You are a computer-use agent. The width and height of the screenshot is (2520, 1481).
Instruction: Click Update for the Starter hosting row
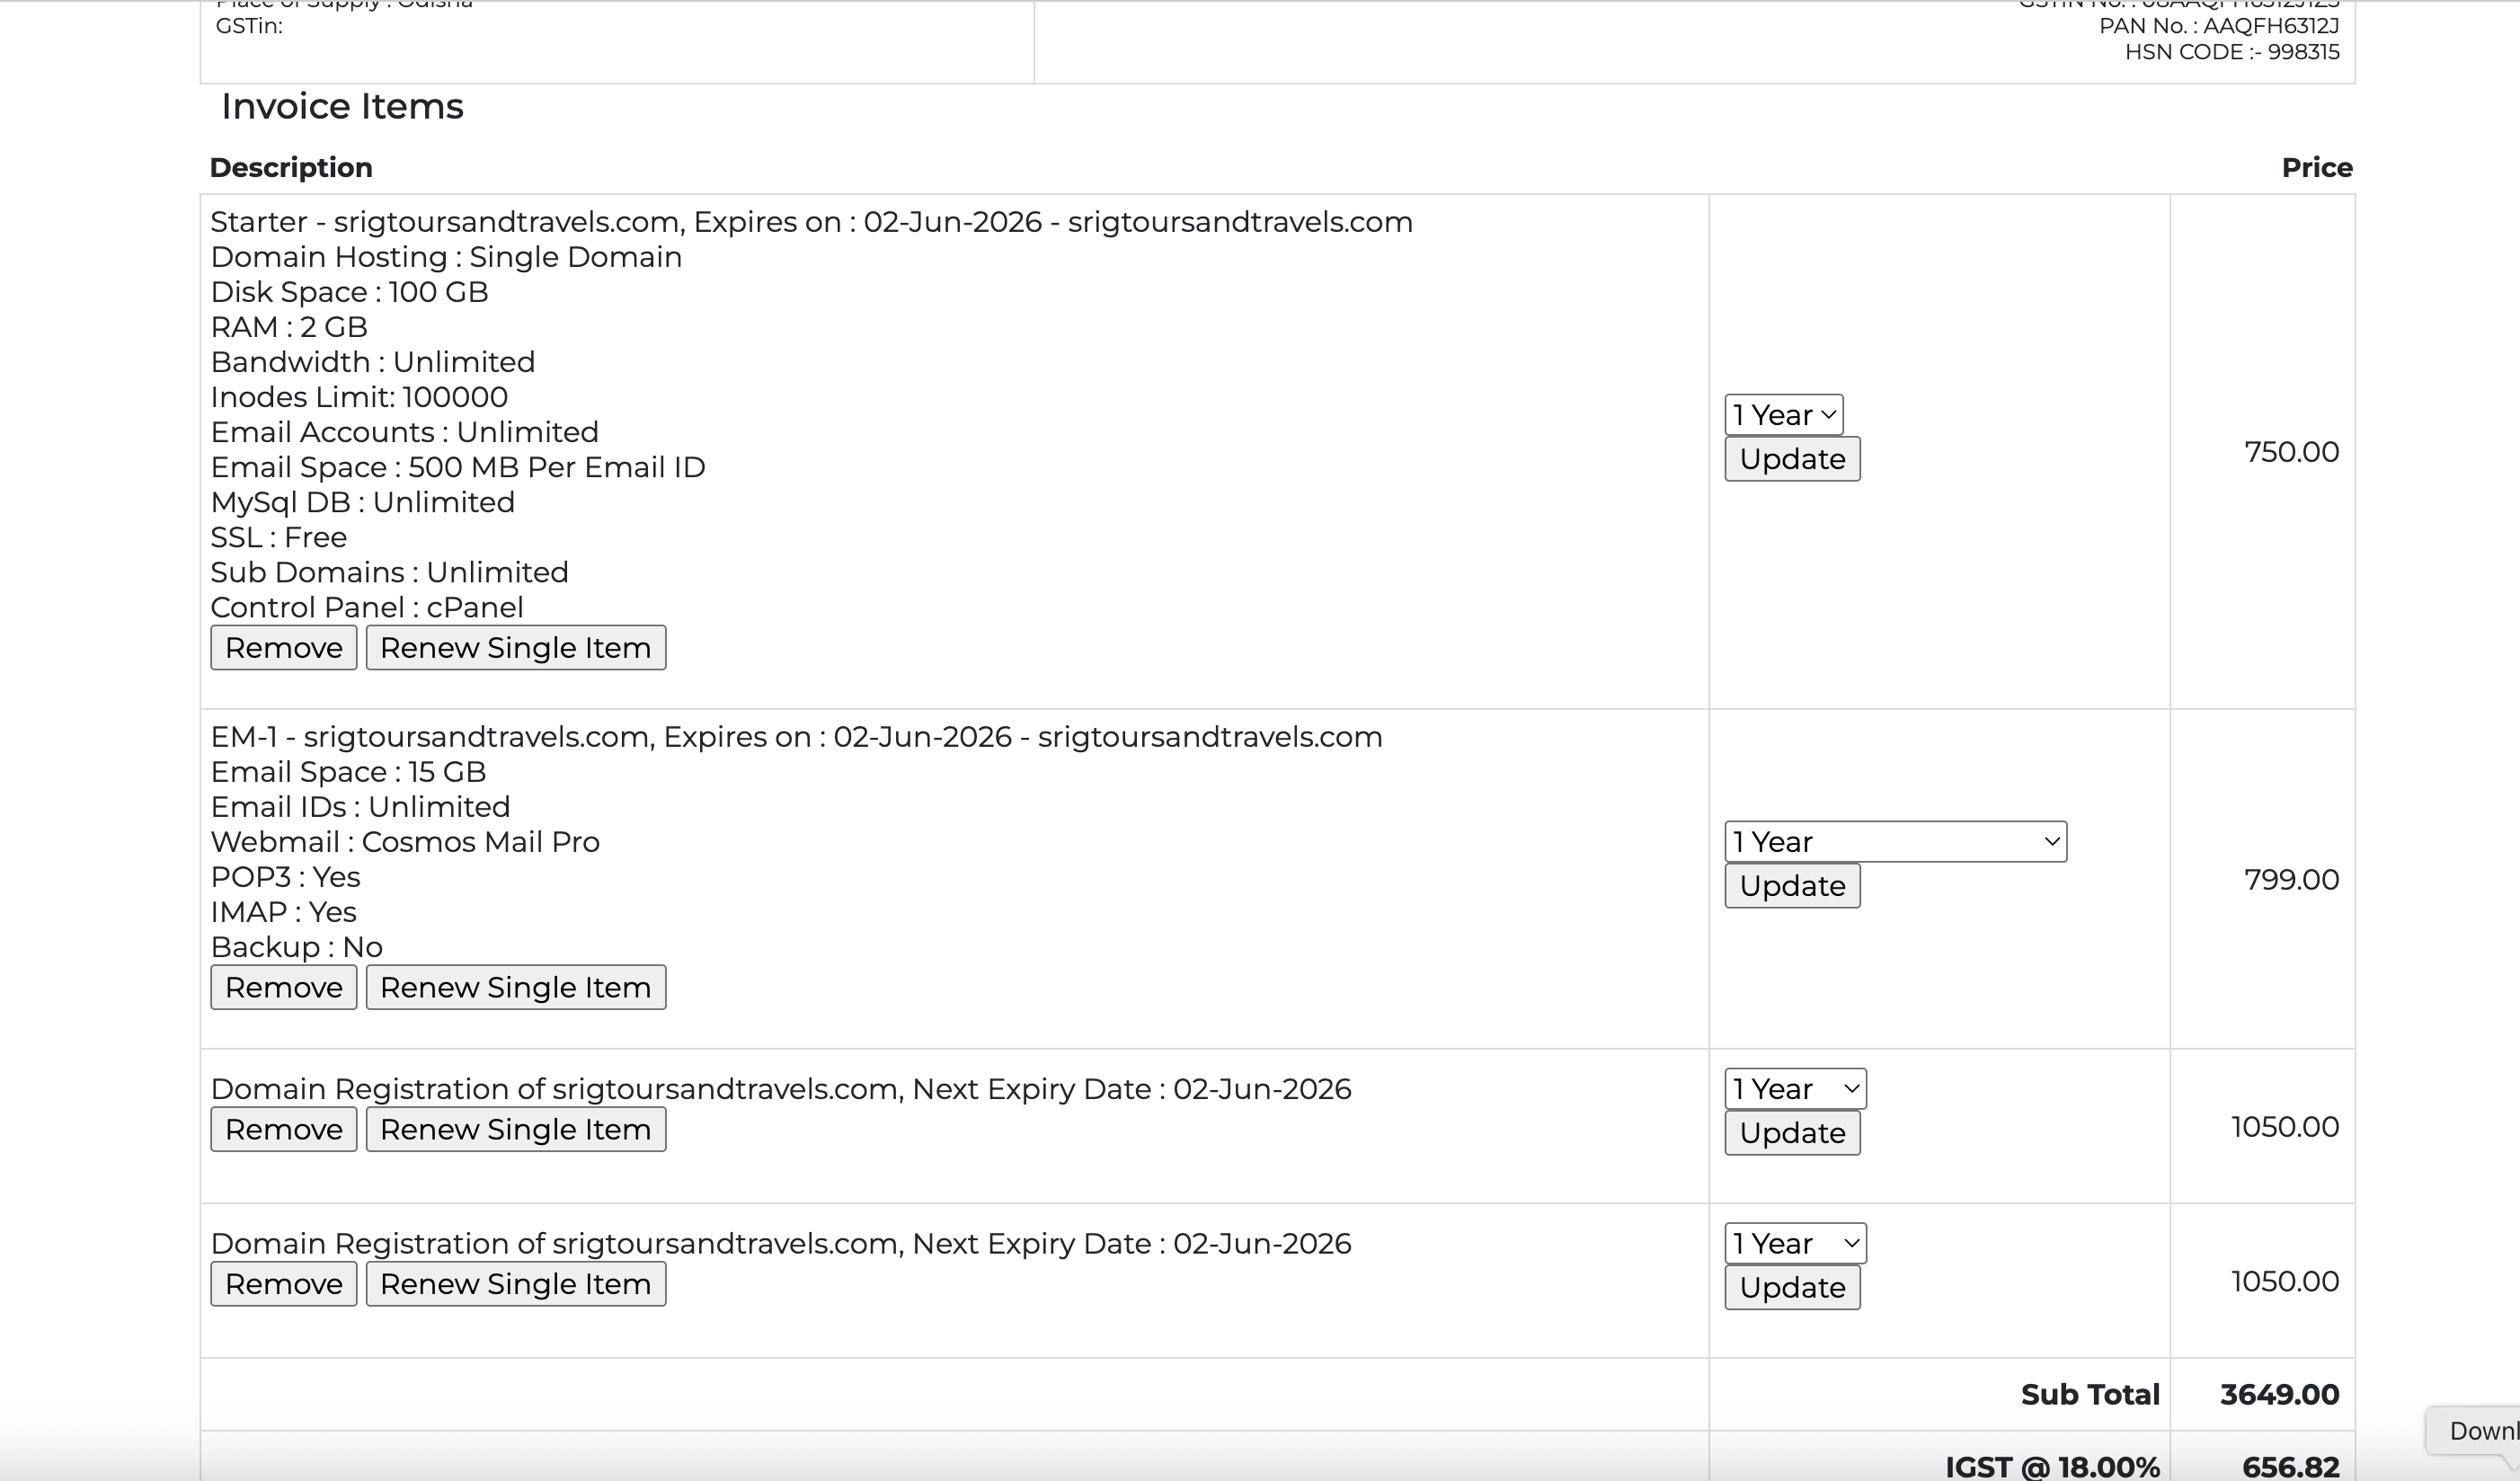click(x=1791, y=459)
